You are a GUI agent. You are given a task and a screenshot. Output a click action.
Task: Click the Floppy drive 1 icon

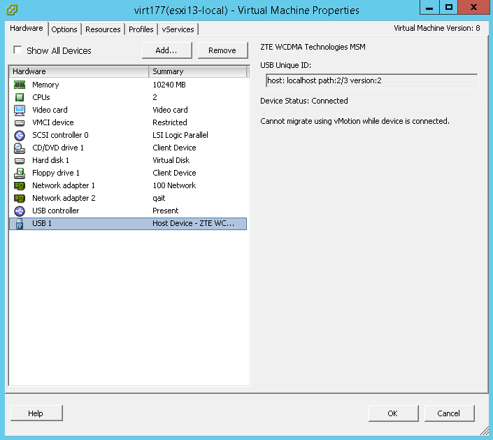20,173
